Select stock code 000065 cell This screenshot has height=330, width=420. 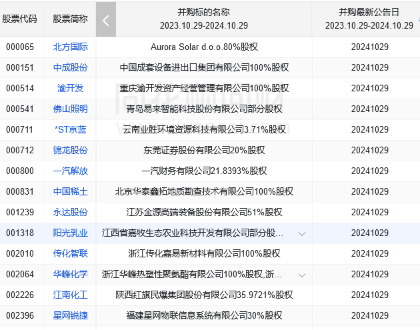(20, 47)
